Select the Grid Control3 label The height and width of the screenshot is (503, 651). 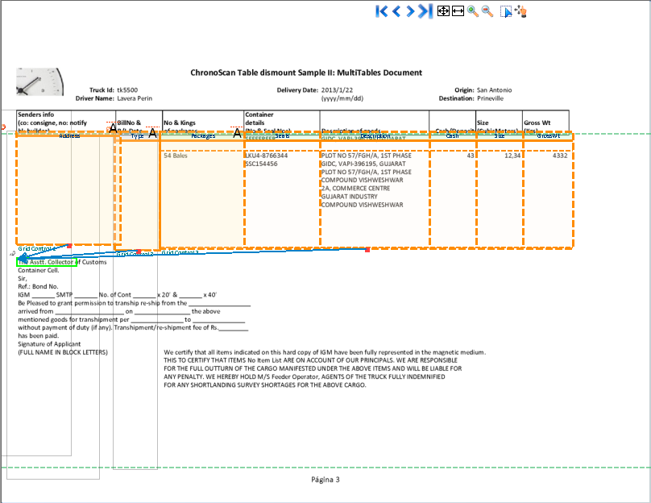coord(180,252)
